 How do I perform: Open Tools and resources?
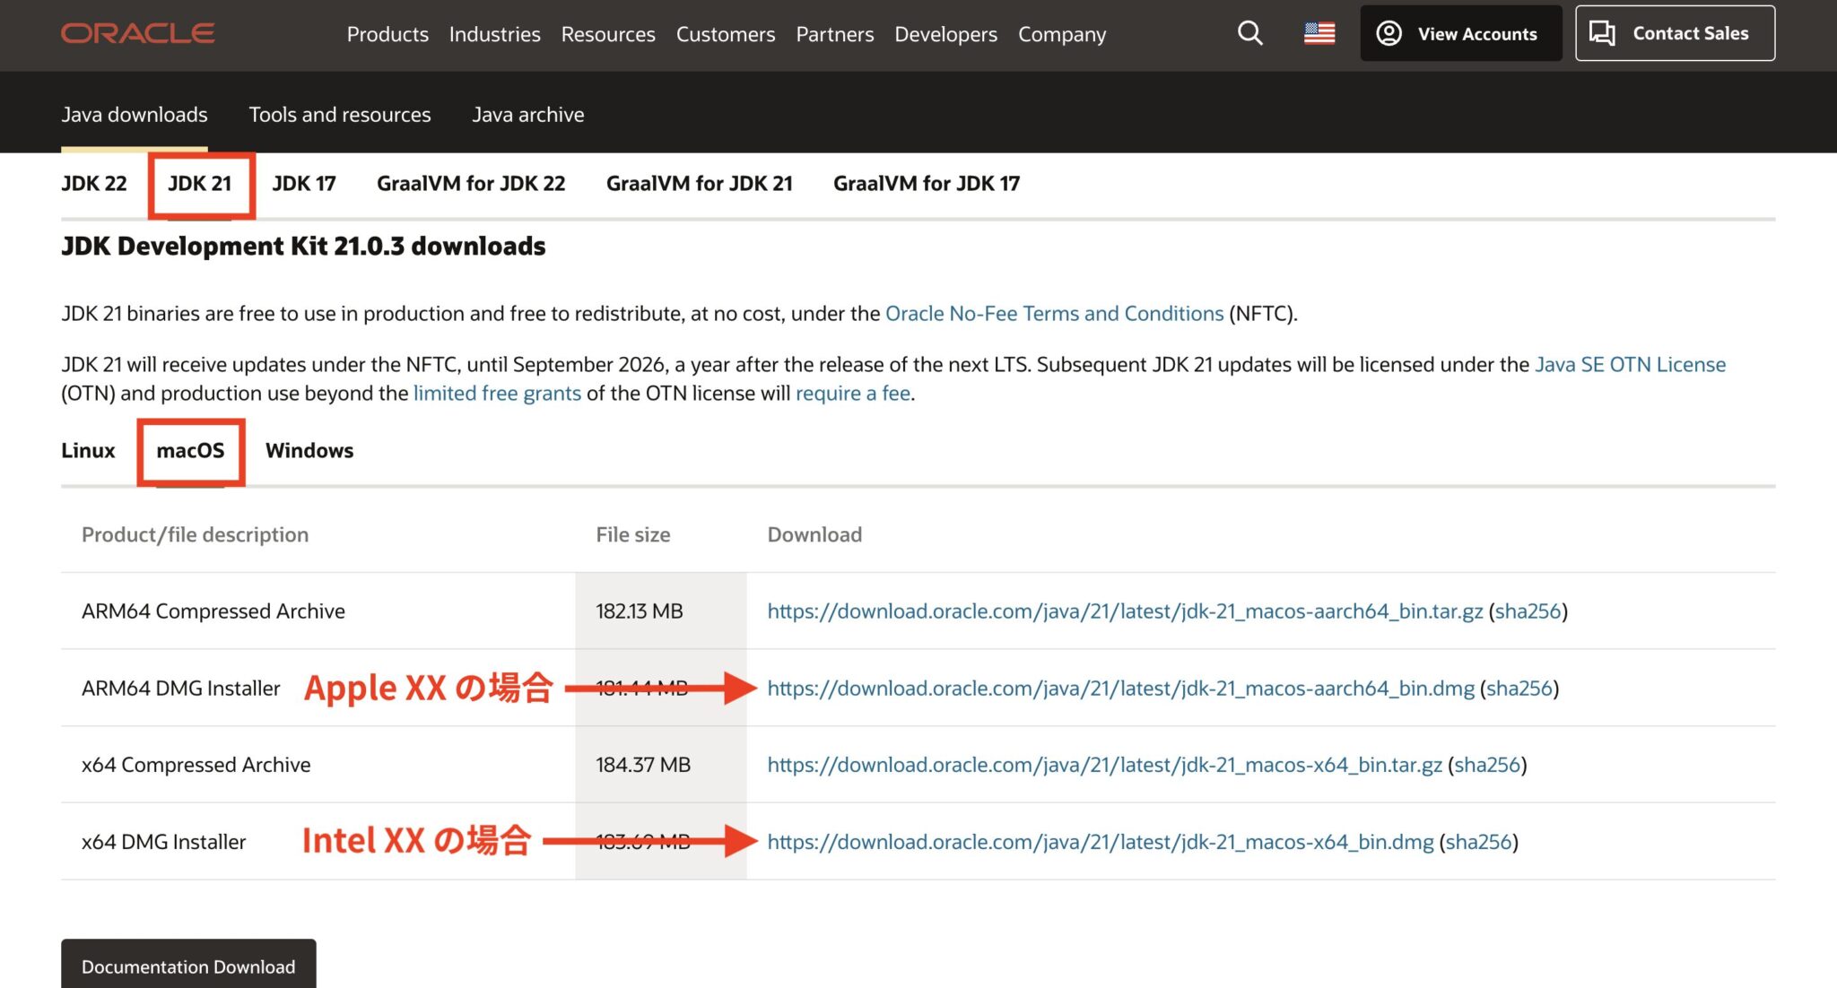(339, 114)
